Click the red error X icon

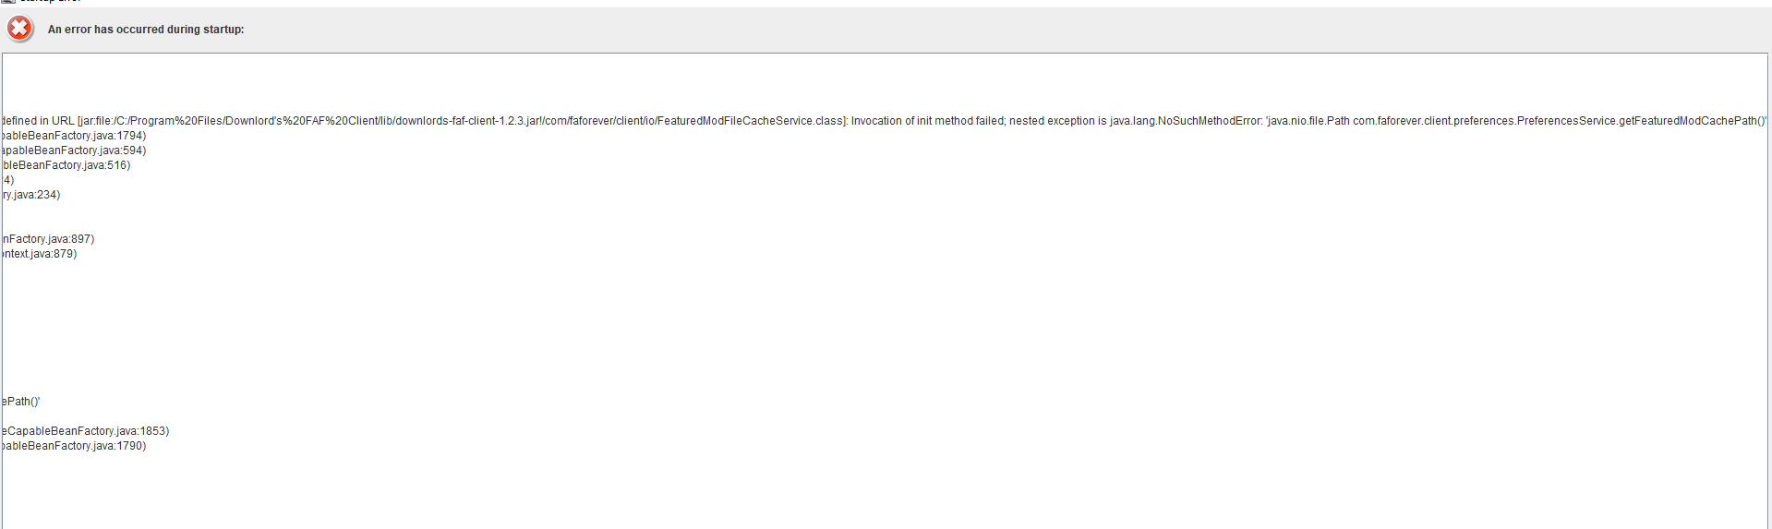click(x=19, y=29)
